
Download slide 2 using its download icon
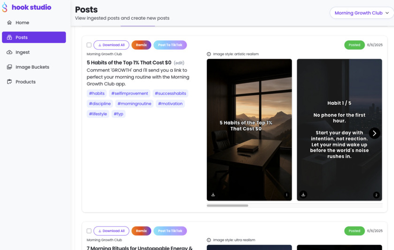click(303, 195)
